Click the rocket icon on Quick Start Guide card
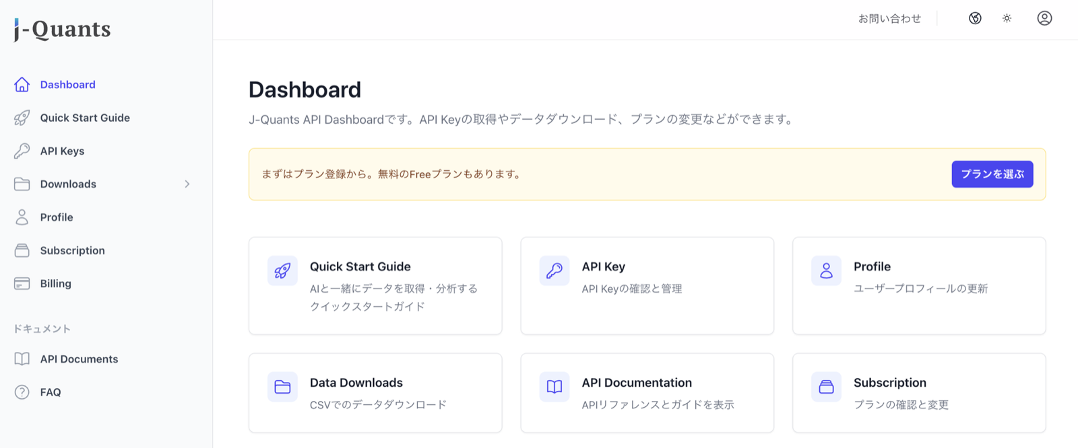Image resolution: width=1078 pixels, height=448 pixels. (282, 270)
